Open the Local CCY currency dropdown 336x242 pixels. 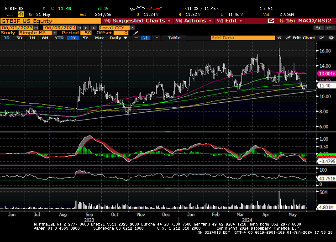[132, 28]
